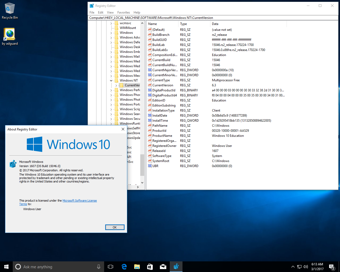Screen dimensions: 340x272
Task: Expand the Windows Defender tree node
Action: [x=111, y=42]
